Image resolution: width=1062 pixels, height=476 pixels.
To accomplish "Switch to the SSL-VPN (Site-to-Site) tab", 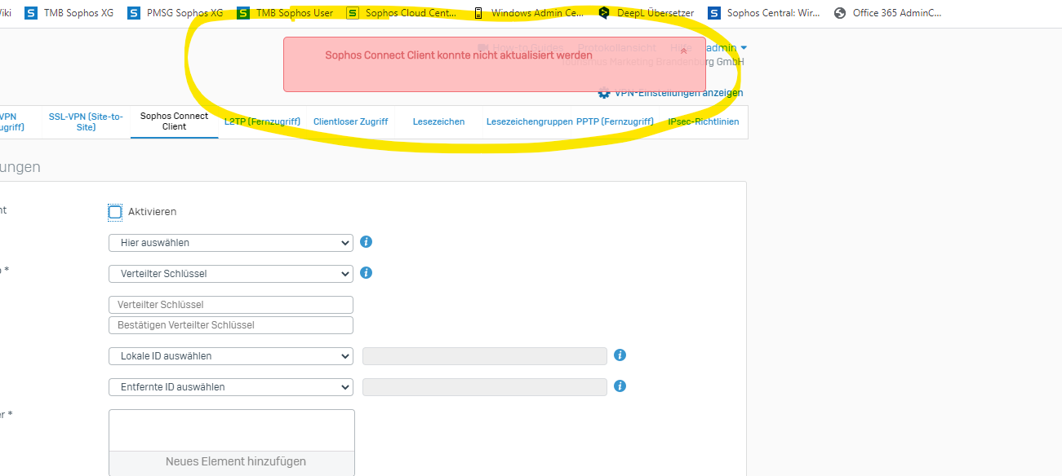I will (86, 121).
